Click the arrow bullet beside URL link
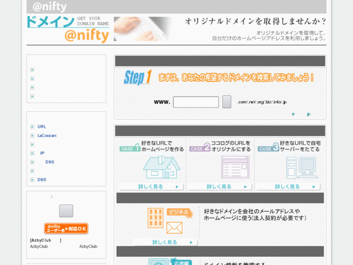Image resolution: width=353 pixels, height=265 pixels. [x=32, y=127]
